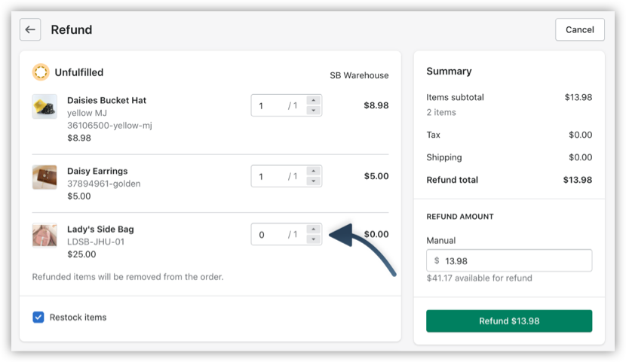Click the Daisies Bucket Hat product name
Viewport: 626px width, 362px height.
pos(106,100)
